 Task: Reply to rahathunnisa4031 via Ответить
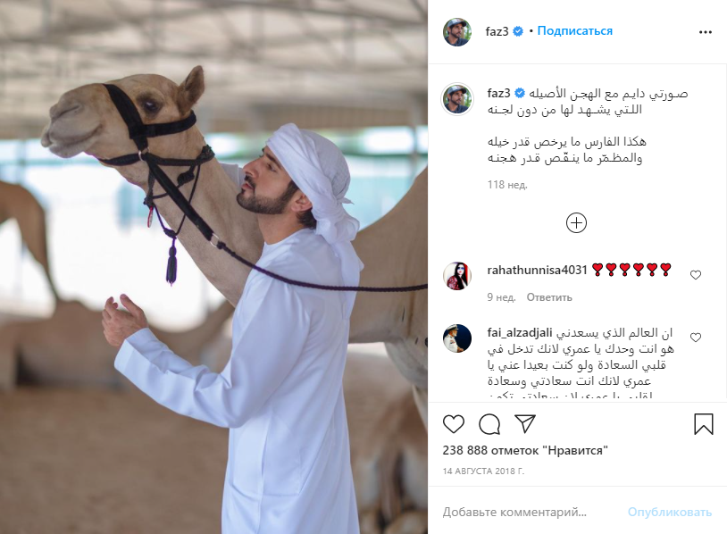[x=549, y=297]
